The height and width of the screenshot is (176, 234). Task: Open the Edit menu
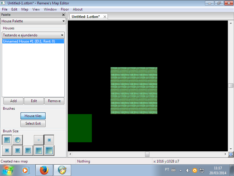coord(14,9)
